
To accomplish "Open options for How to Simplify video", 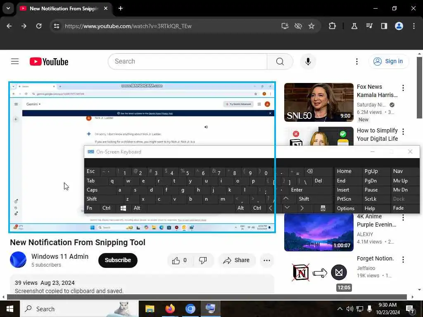I will [403, 132].
